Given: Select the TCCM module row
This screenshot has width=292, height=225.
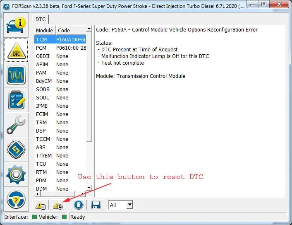Looking at the screenshot, I should (60, 139).
